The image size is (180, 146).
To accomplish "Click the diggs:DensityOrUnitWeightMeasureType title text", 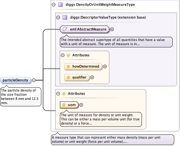I will [100, 4].
